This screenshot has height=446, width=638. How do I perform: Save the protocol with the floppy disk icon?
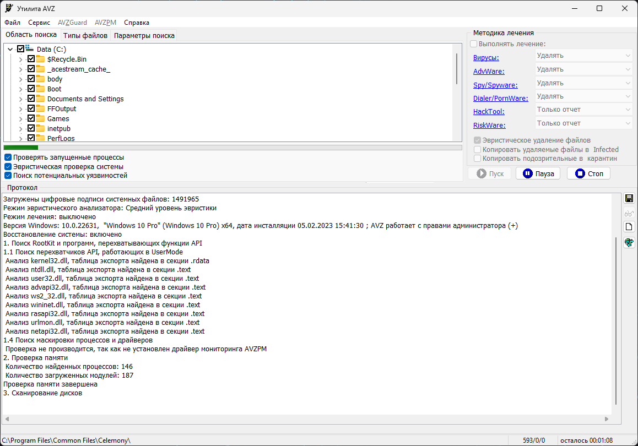coord(629,198)
